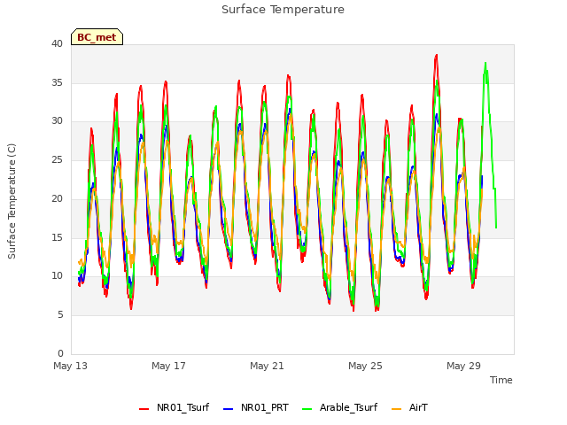The height and width of the screenshot is (425, 567).
Task: Click the 15 y-axis tick label
Action: pos(57,237)
